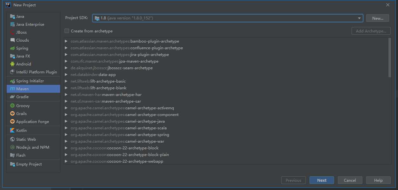Viewport: 398px width, 190px height.
Task: Click the archetype list vertical scrollbar
Action: [390, 58]
